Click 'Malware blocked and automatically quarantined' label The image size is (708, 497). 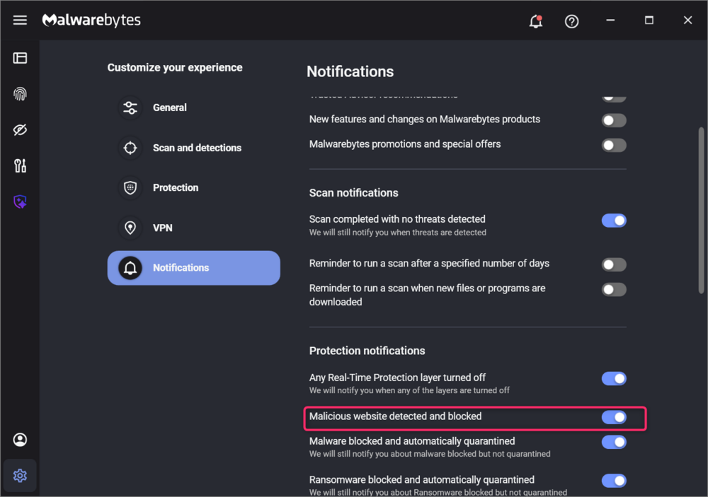click(x=412, y=441)
